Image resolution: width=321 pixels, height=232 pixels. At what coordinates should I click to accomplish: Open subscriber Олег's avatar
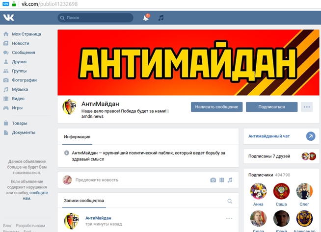click(304, 191)
